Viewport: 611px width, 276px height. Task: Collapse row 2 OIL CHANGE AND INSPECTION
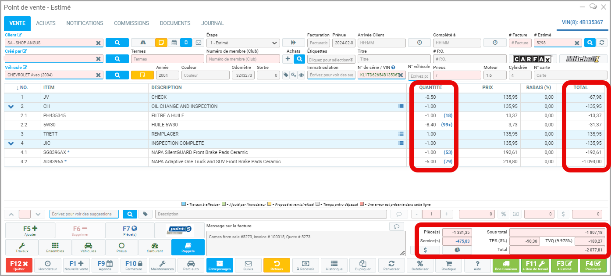click(x=11, y=107)
